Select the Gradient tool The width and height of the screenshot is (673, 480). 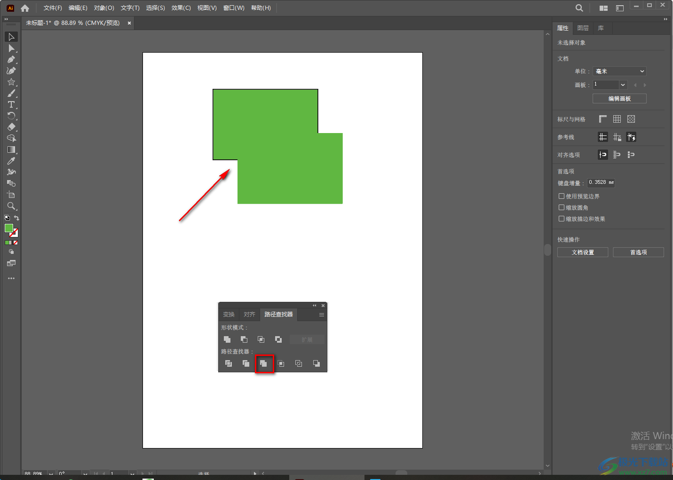coord(11,150)
